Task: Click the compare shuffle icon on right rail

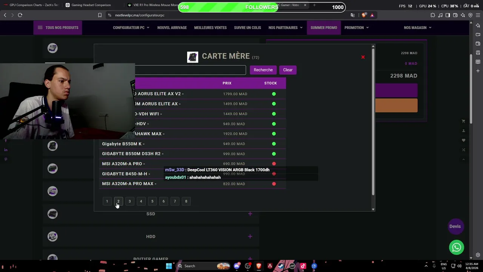Action: pos(464,150)
